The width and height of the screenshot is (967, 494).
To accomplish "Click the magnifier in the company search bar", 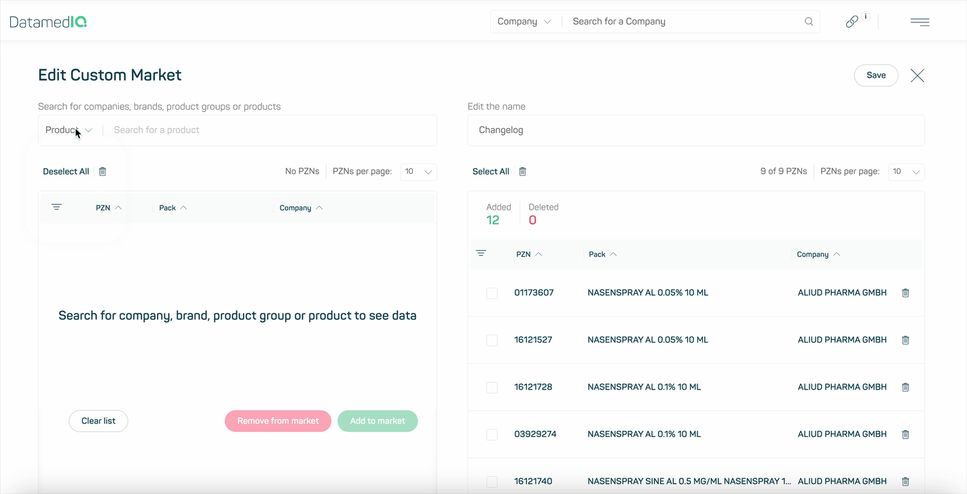I will tap(808, 21).
